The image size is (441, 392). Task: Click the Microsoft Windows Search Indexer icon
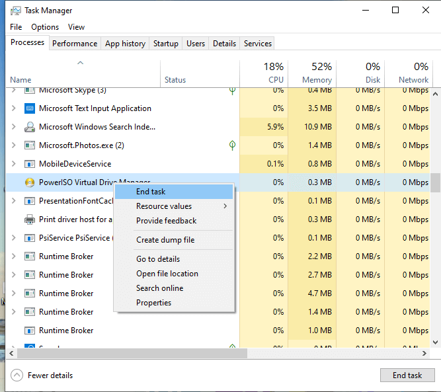click(x=30, y=127)
